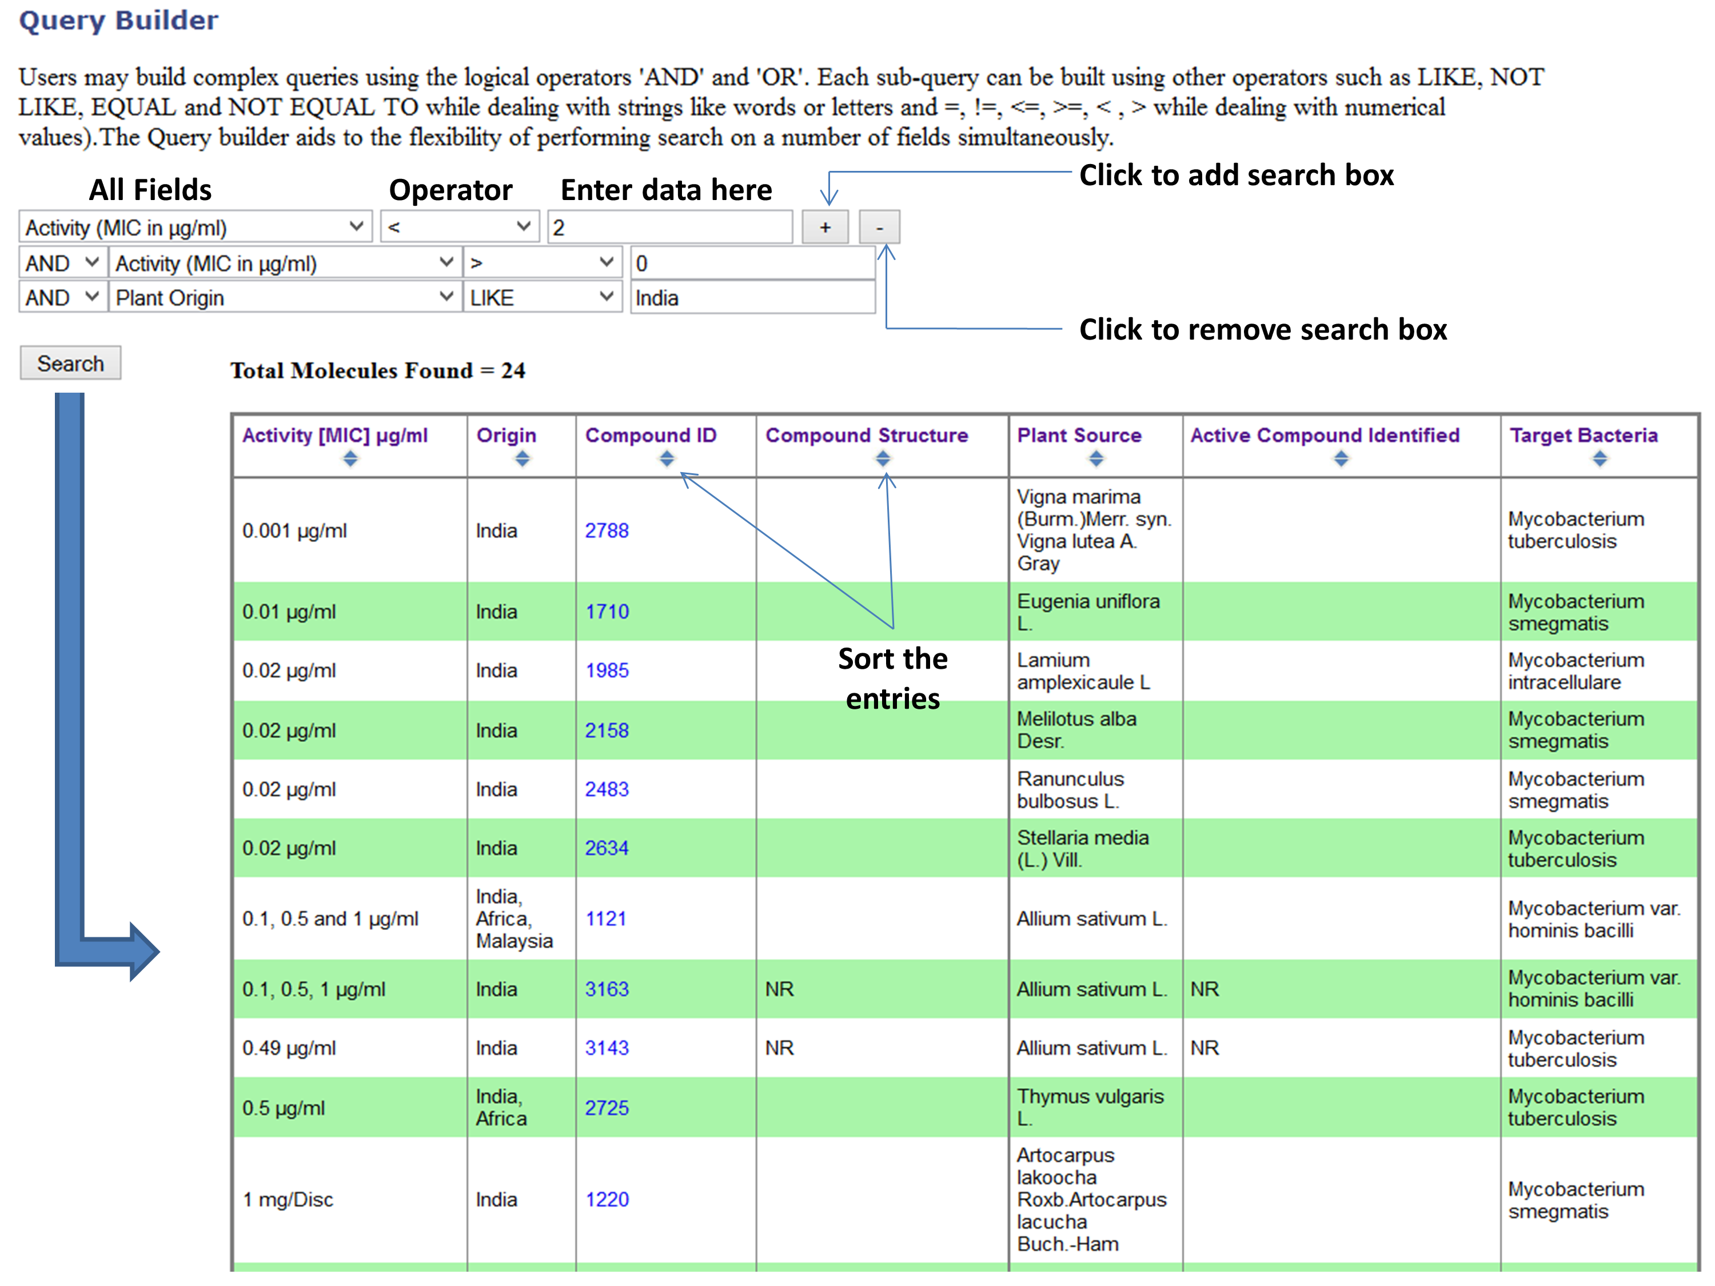Sort table by Origin column arrows
Image resolution: width=1715 pixels, height=1286 pixels.
[x=522, y=459]
